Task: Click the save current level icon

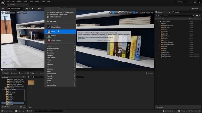Action: [x=3, y=8]
